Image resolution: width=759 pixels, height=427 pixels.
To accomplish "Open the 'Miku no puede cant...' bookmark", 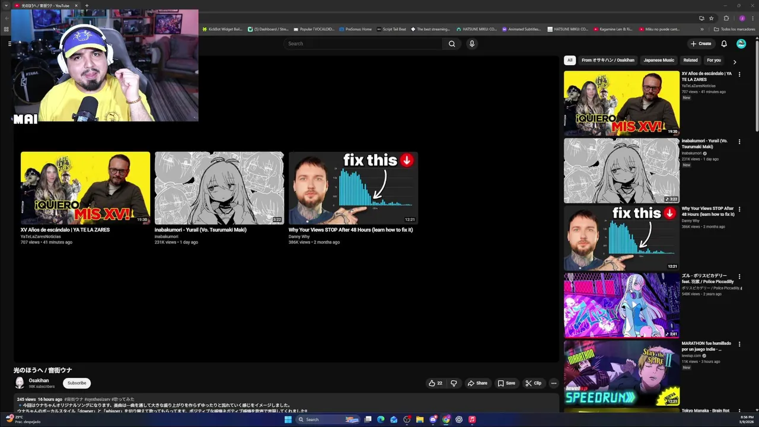I will [x=659, y=29].
